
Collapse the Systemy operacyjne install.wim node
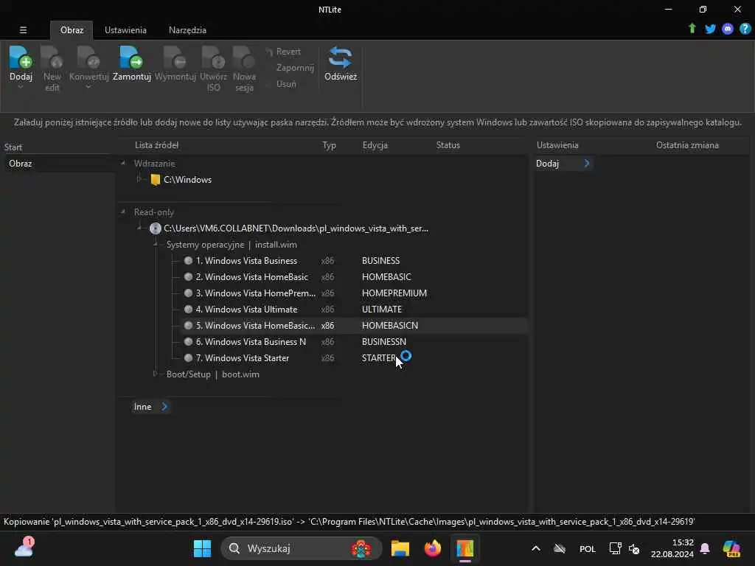[156, 244]
